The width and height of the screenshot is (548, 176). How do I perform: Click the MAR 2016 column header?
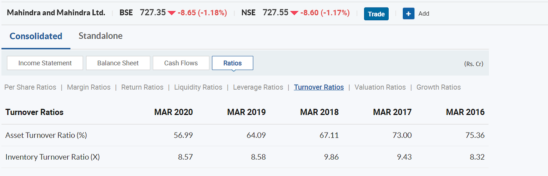(465, 112)
